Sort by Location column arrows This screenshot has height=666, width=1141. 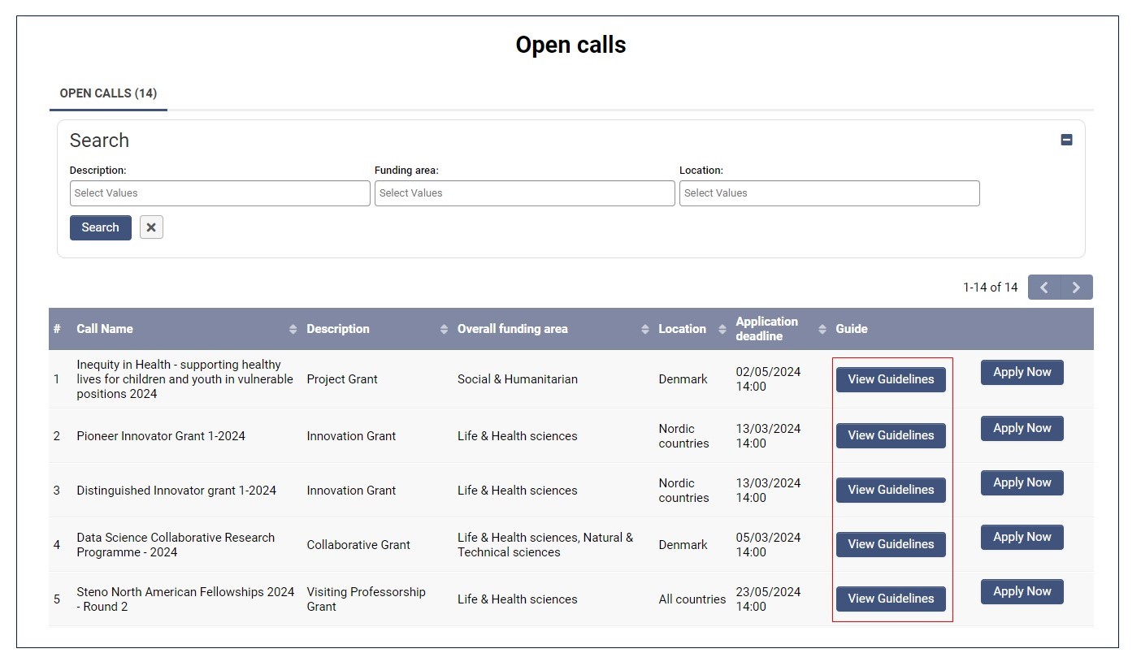click(x=722, y=329)
